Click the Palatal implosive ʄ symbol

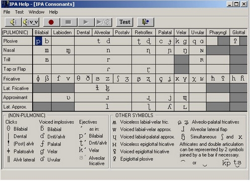point(43,143)
